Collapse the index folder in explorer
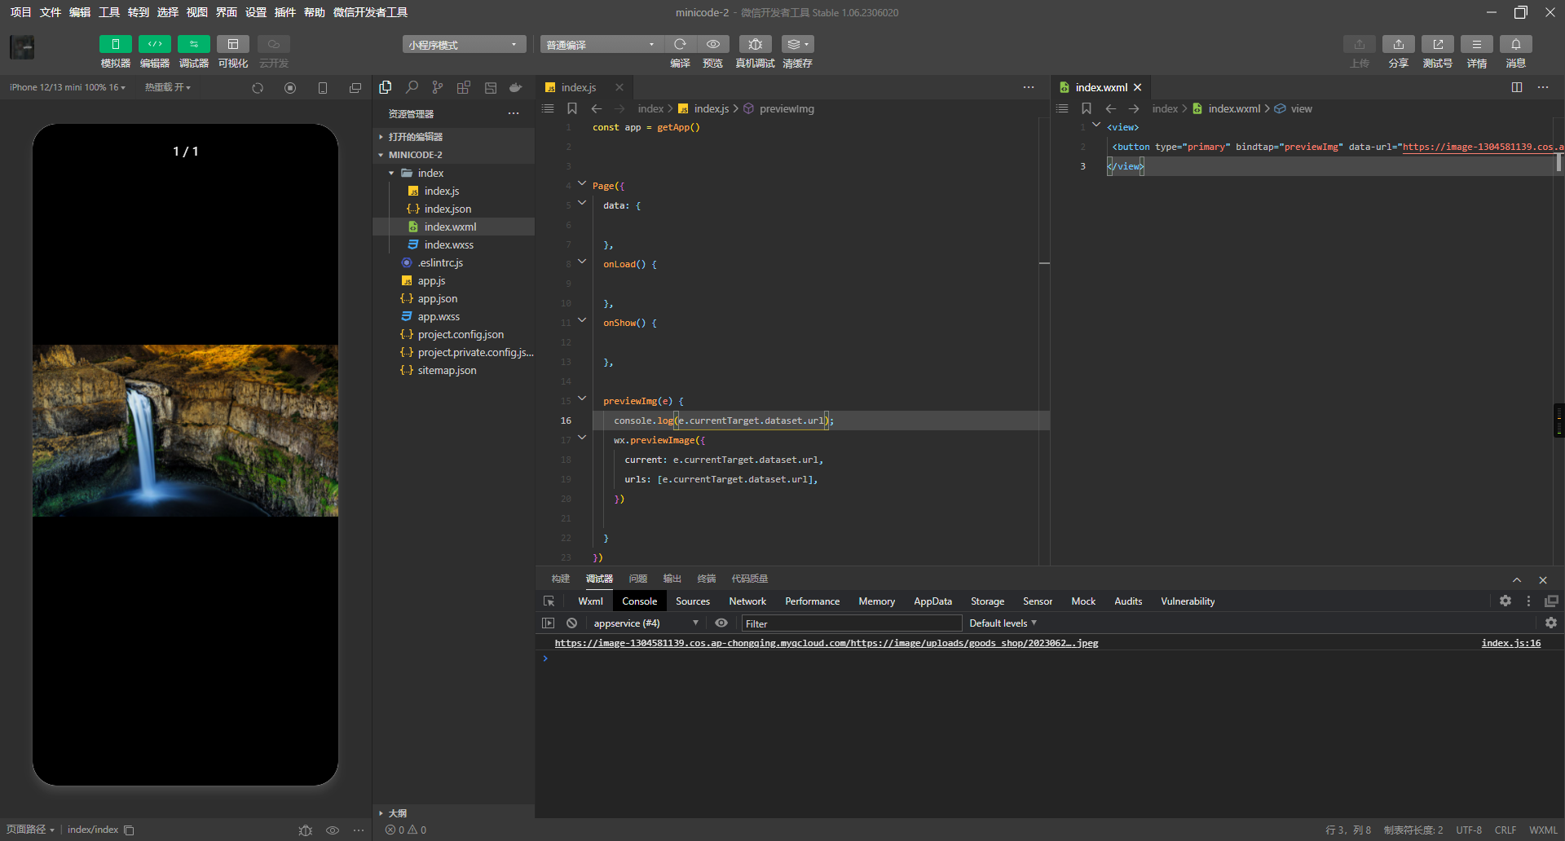This screenshot has height=841, width=1565. [392, 173]
